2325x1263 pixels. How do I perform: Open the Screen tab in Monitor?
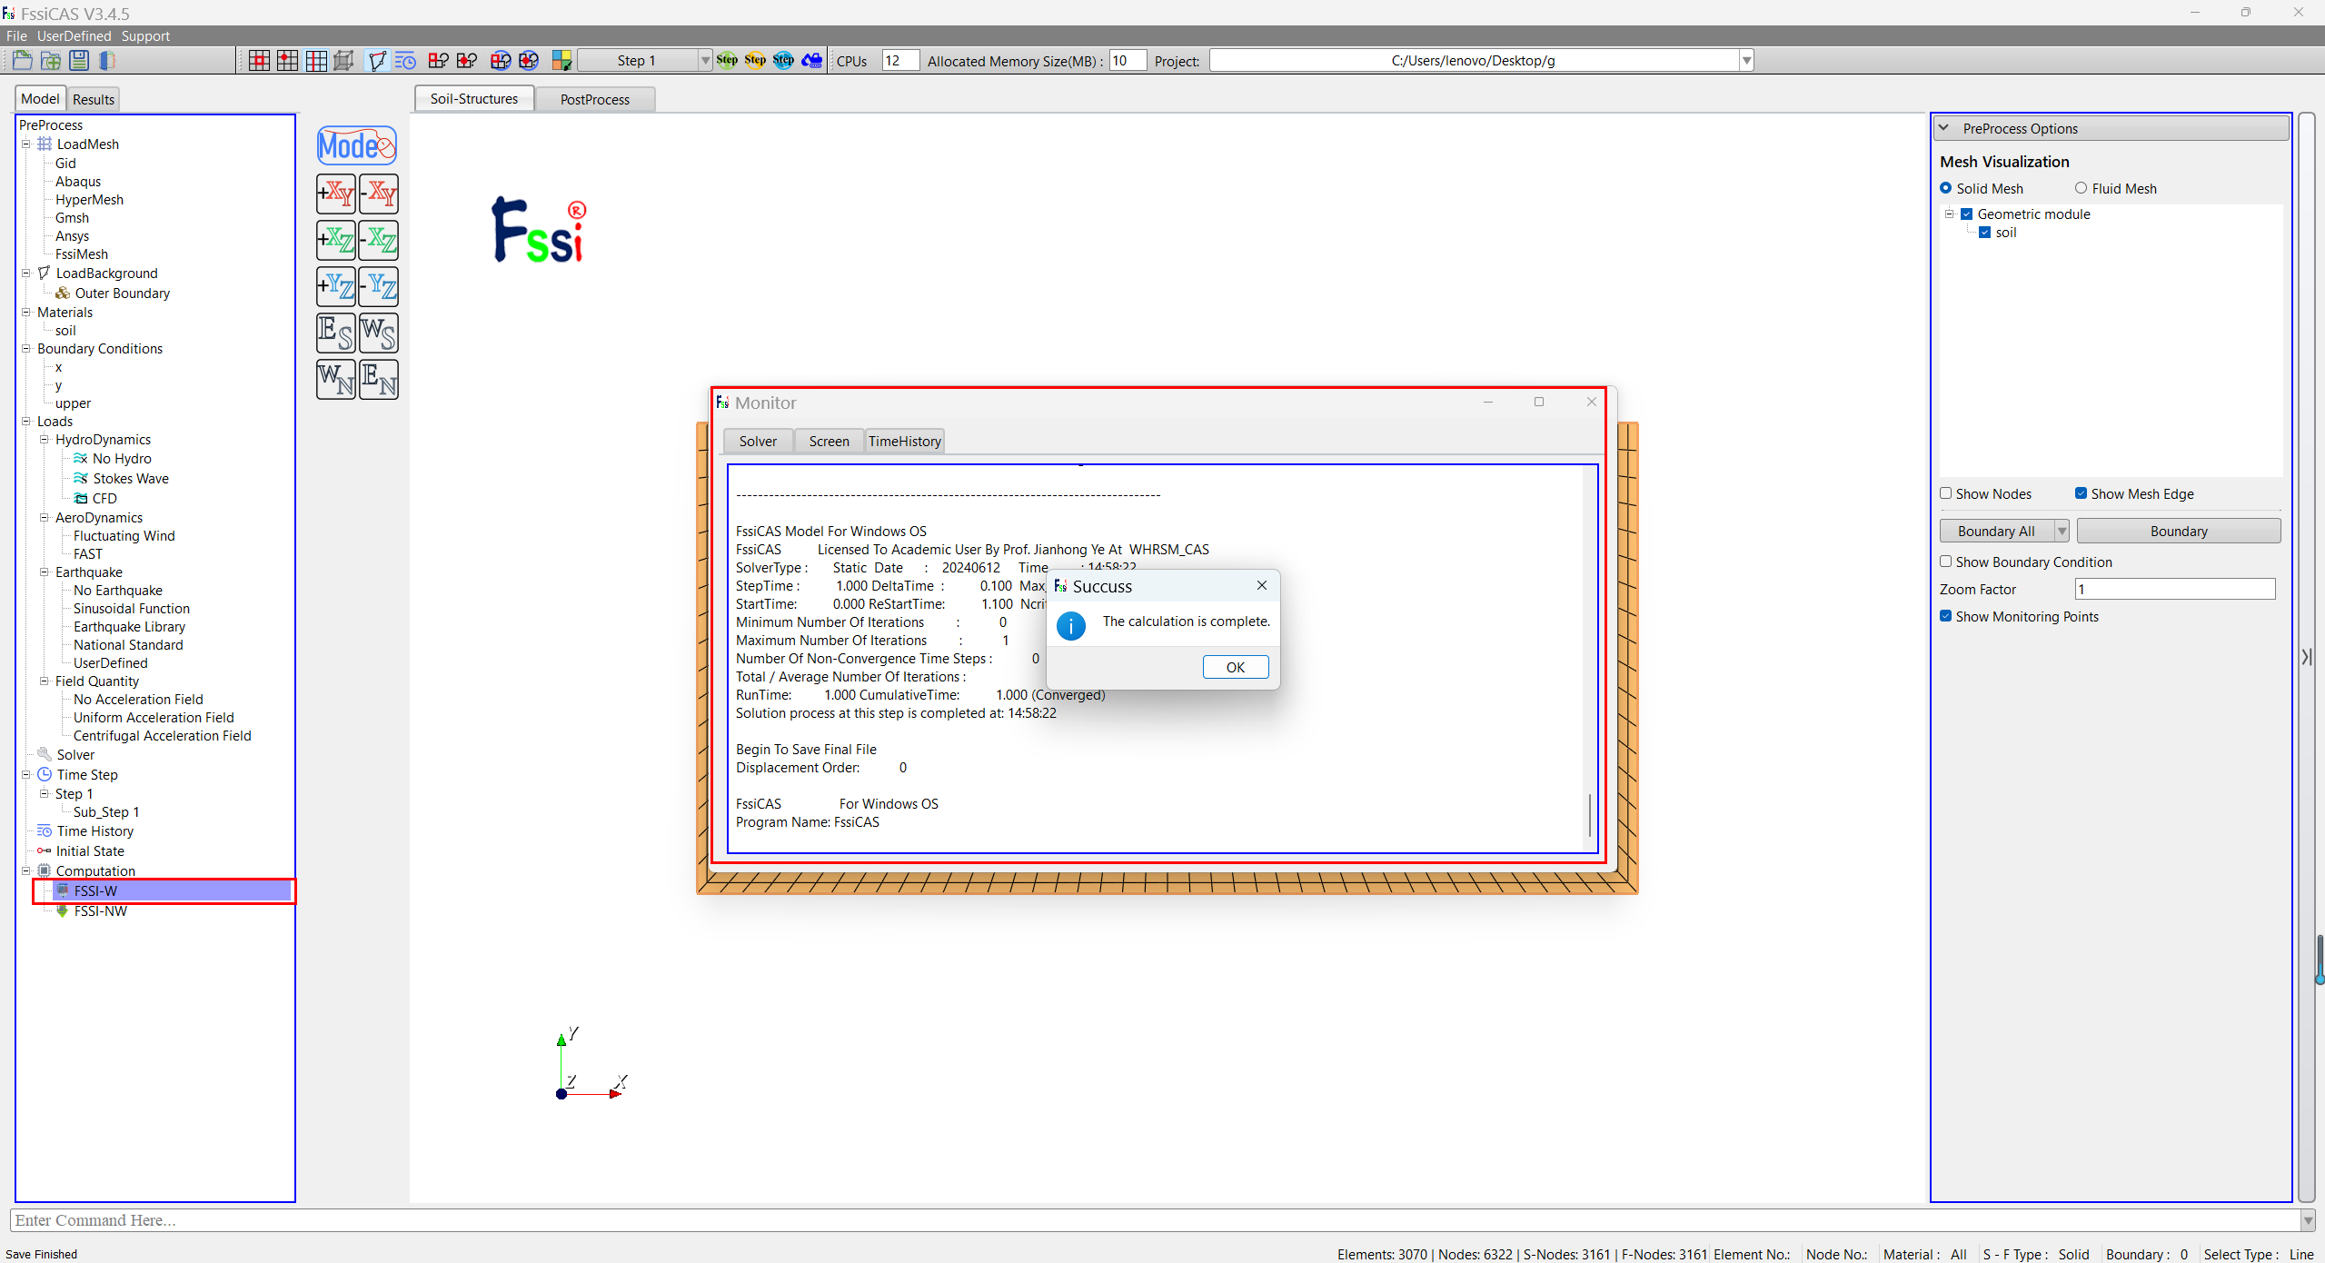click(830, 442)
